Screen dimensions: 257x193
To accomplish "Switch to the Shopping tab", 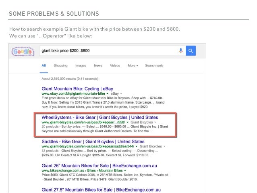I will pyautogui.click(x=60, y=66).
